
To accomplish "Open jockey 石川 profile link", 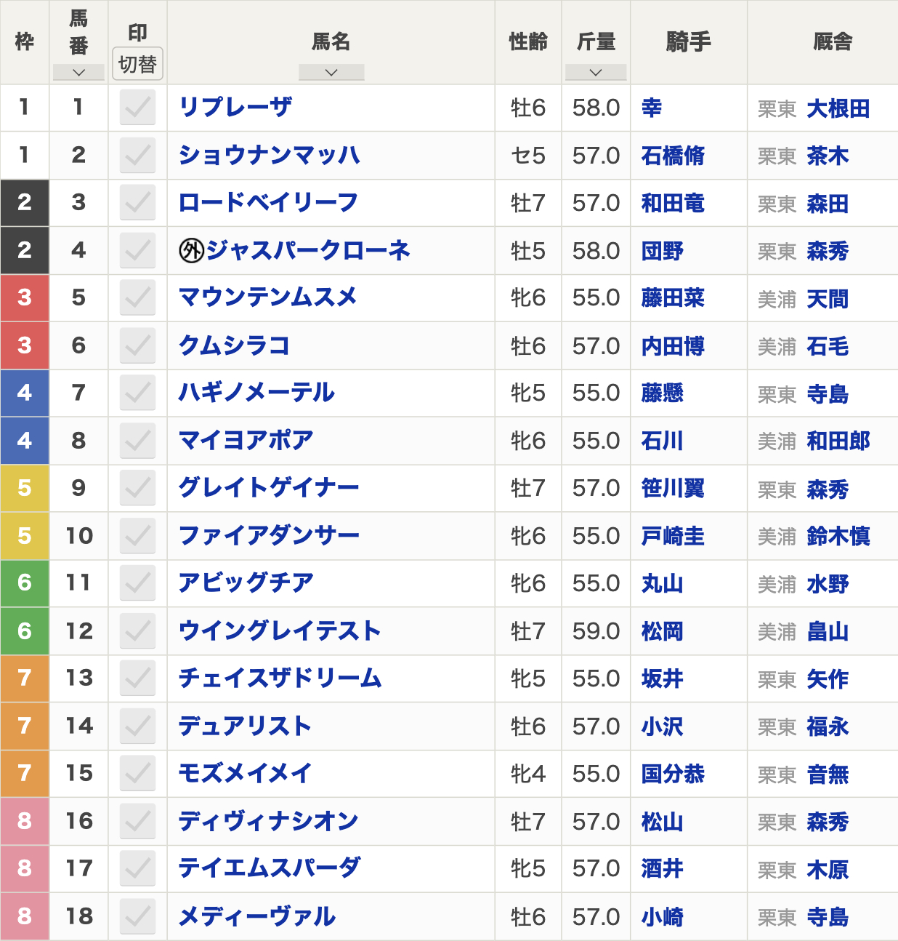I will click(663, 441).
